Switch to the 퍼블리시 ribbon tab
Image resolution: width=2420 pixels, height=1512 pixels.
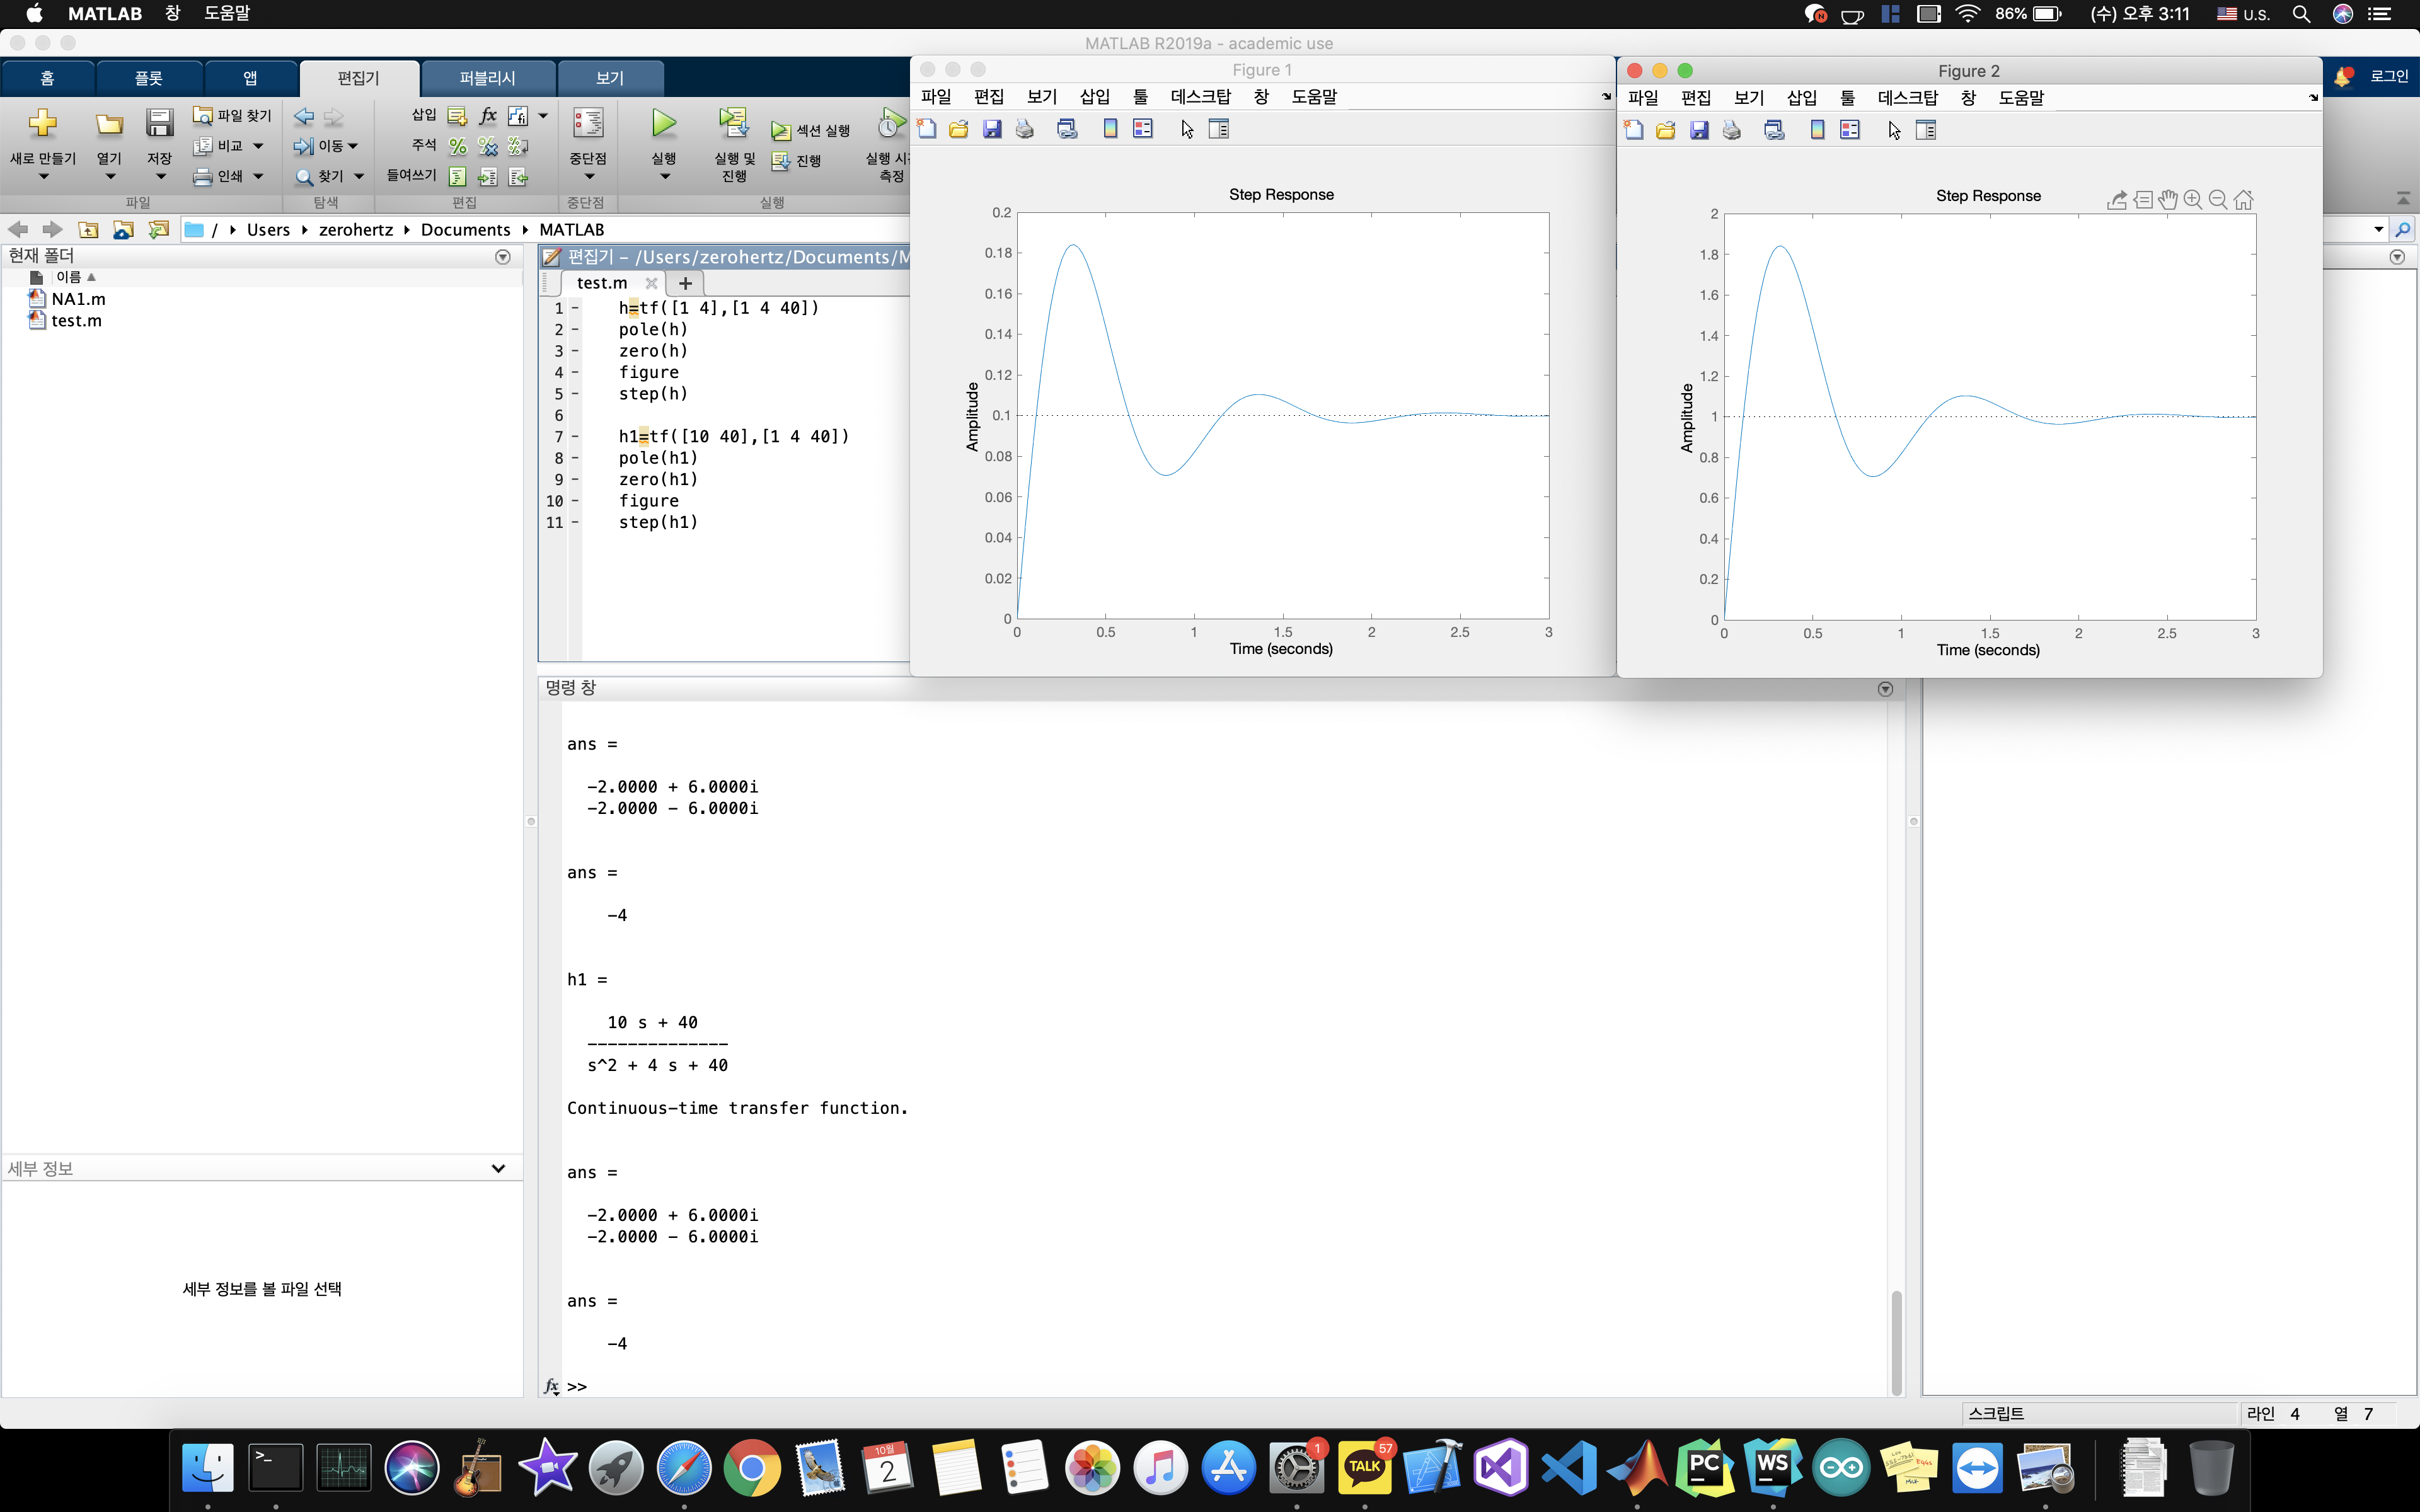click(x=487, y=78)
